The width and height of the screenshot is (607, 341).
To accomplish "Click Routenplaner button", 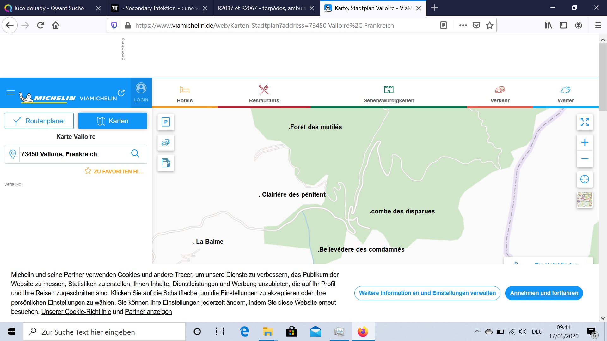I will coord(39,121).
